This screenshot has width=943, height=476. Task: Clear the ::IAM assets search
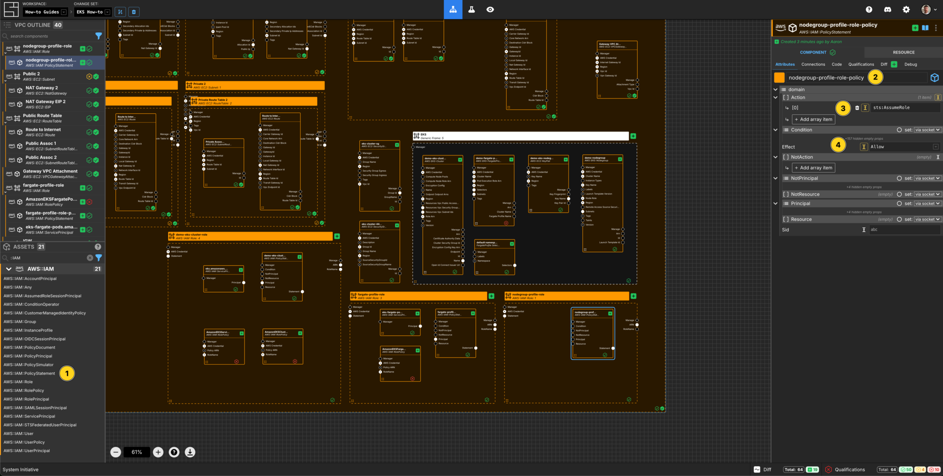[90, 257]
